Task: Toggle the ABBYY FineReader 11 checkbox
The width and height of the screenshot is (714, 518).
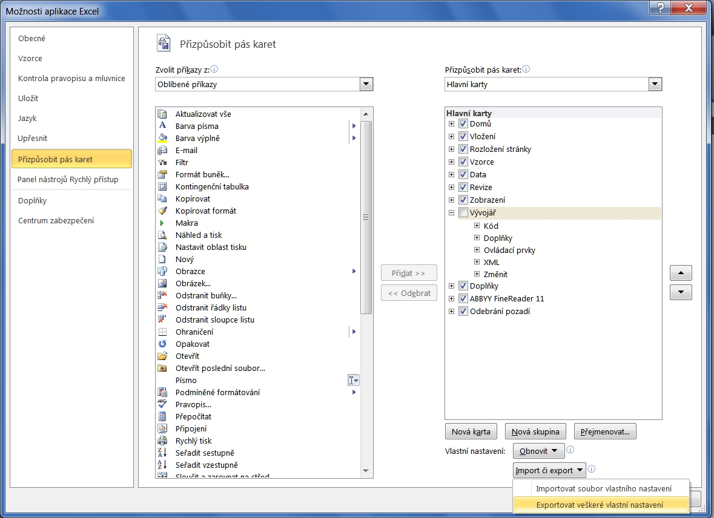Action: [x=463, y=298]
